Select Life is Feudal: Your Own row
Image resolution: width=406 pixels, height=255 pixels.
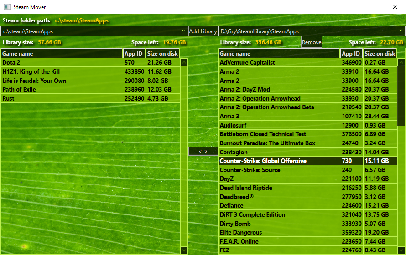click(x=90, y=81)
